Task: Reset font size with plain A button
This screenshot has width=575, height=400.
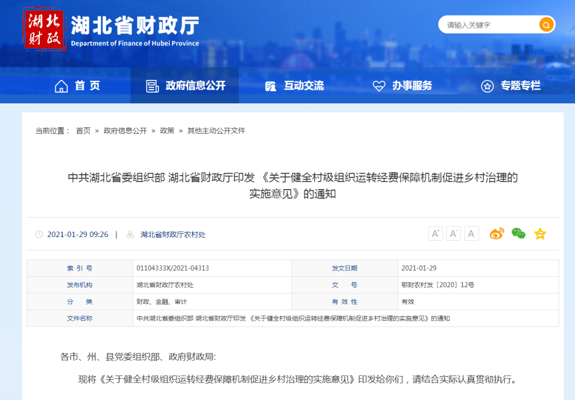Action: pos(471,233)
